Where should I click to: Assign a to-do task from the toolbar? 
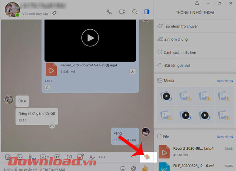tap(80, 157)
